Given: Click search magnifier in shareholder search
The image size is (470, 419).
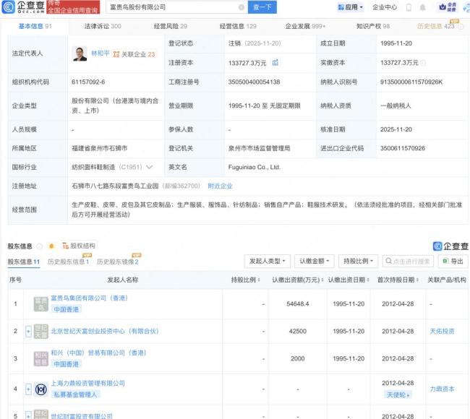Looking at the screenshot, I should (x=388, y=262).
